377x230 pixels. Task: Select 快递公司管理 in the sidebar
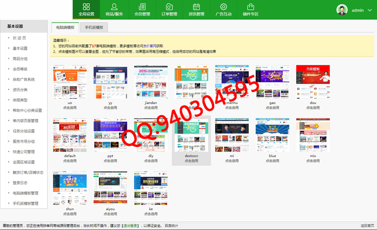[x=23, y=152]
